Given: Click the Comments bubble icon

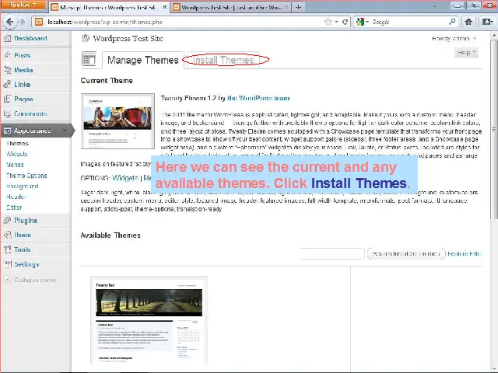Looking at the screenshot, I should [7, 113].
